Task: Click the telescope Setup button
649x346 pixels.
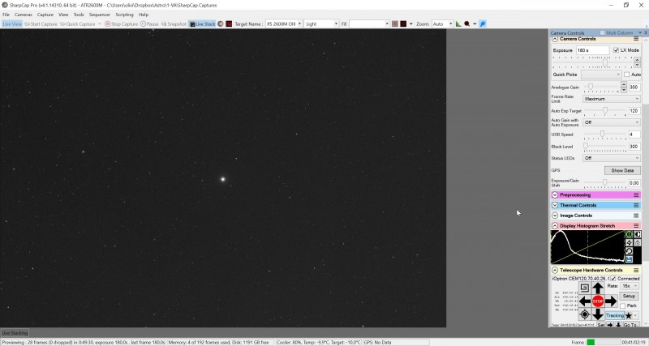Action: pyautogui.click(x=628, y=296)
